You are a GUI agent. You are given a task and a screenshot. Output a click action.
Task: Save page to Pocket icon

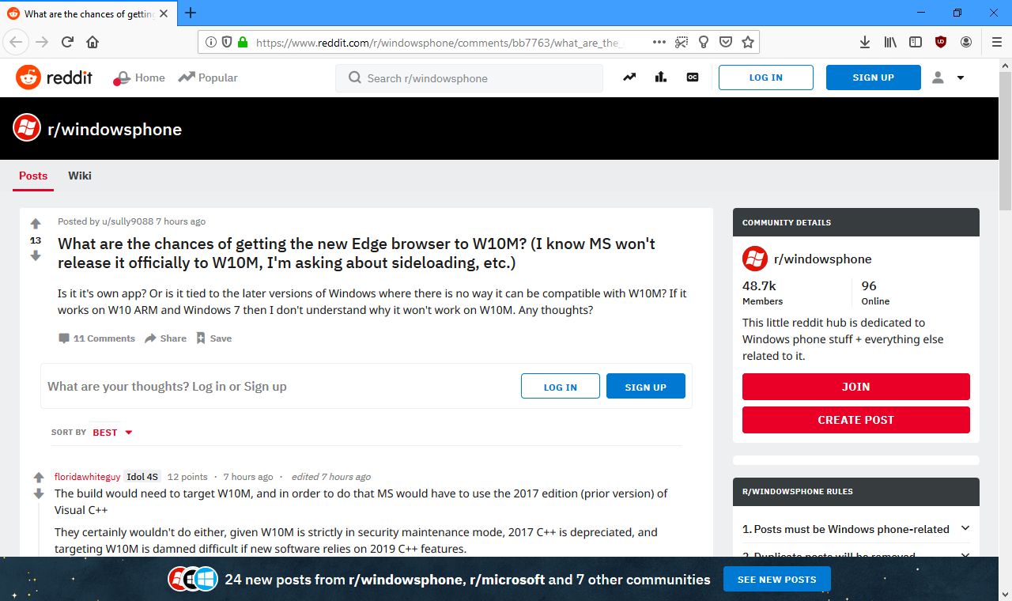pyautogui.click(x=725, y=43)
